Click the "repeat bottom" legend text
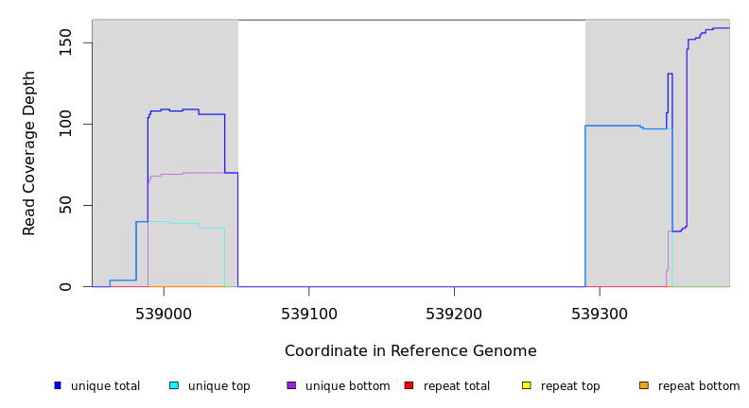This screenshot has height=408, width=749. click(699, 386)
